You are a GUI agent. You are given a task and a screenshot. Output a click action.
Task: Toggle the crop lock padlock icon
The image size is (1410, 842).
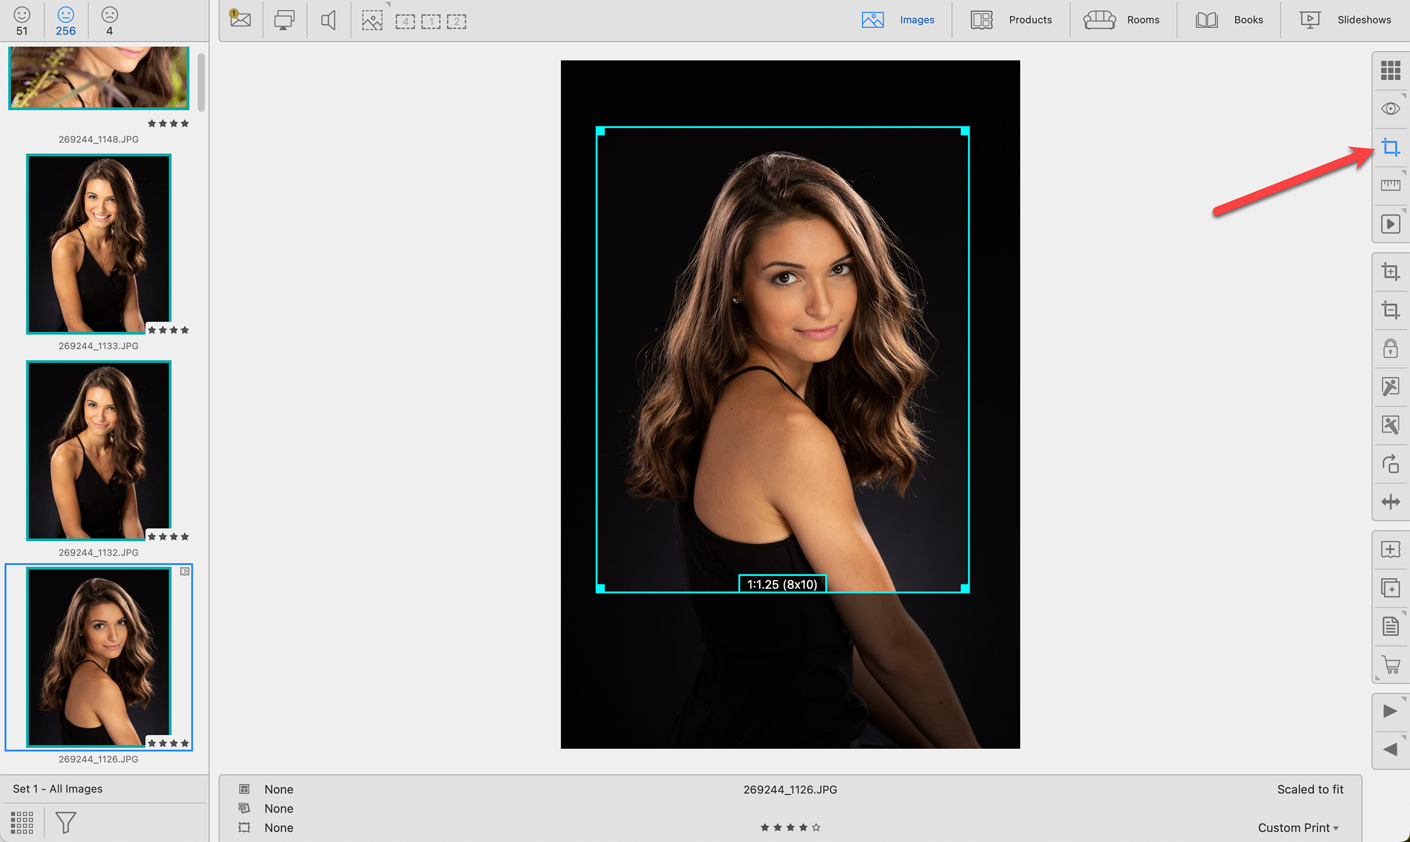[1389, 348]
